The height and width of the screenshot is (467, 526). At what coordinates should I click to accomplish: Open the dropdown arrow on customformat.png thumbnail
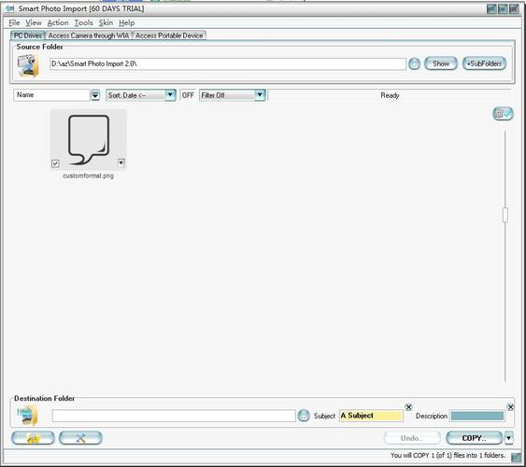(121, 163)
